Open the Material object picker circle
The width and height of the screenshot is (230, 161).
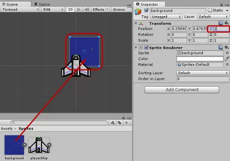pyautogui.click(x=227, y=64)
